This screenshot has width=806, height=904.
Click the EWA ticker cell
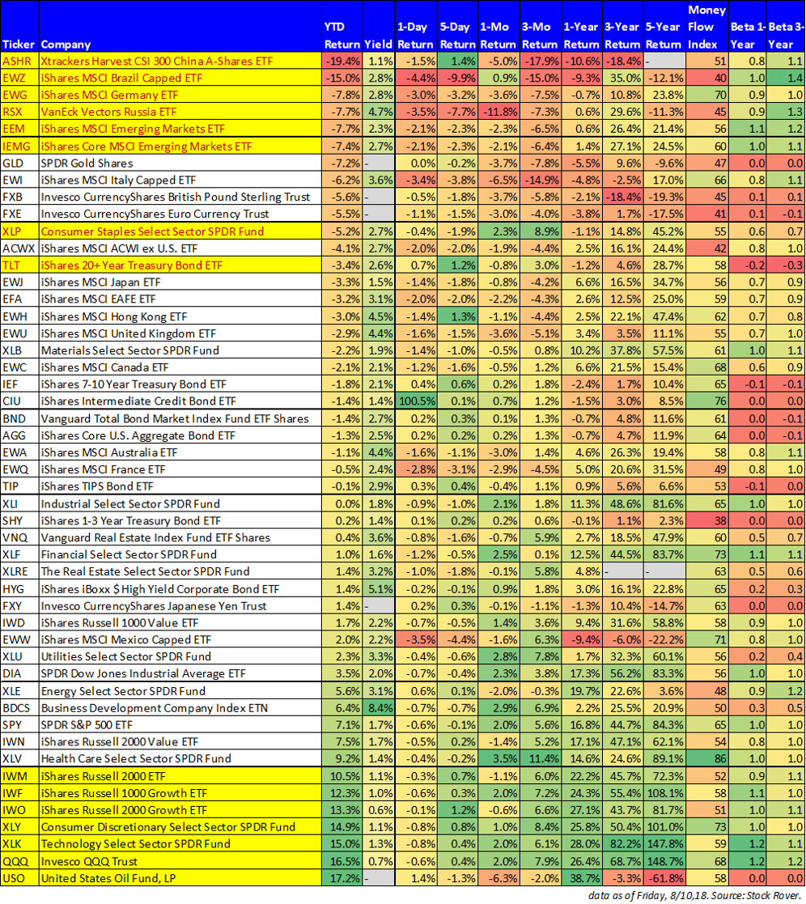(x=19, y=452)
